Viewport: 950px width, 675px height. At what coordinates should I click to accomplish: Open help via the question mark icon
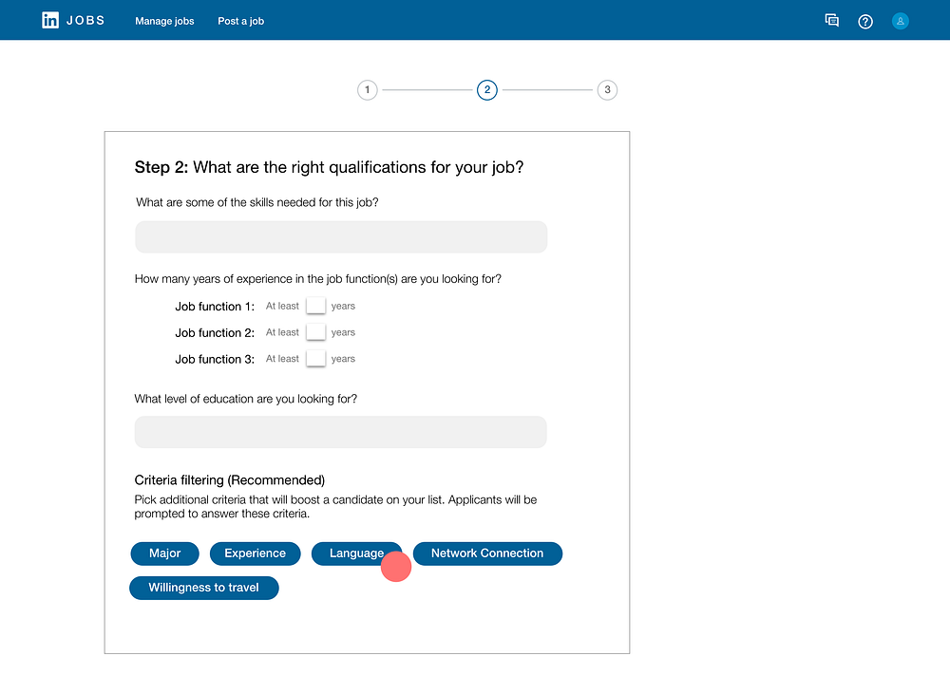coord(865,21)
